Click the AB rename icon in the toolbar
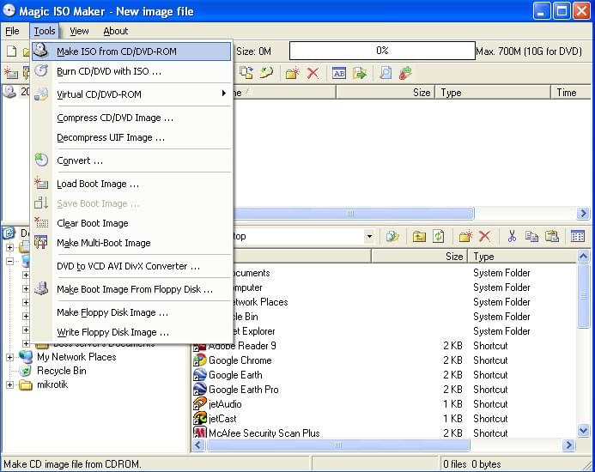This screenshot has width=595, height=472. (338, 73)
